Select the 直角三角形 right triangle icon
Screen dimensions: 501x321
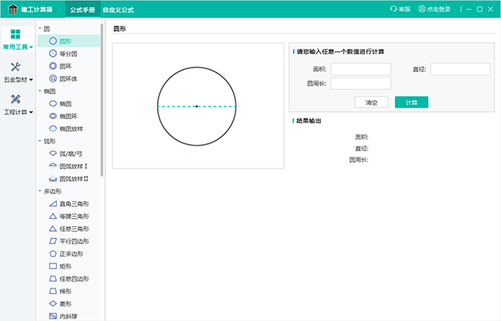click(x=53, y=203)
